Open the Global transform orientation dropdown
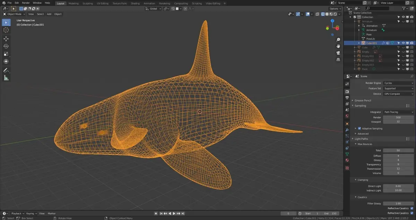This screenshot has height=220, width=416. tap(153, 9)
